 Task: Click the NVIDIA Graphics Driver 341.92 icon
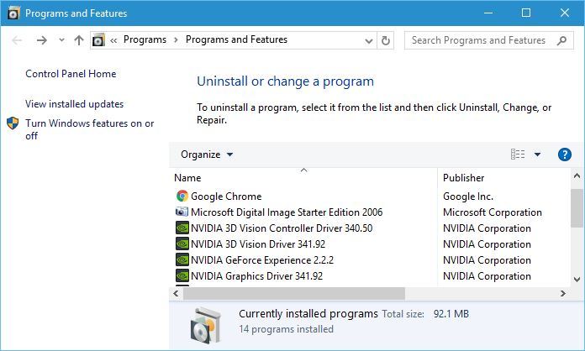pos(182,276)
